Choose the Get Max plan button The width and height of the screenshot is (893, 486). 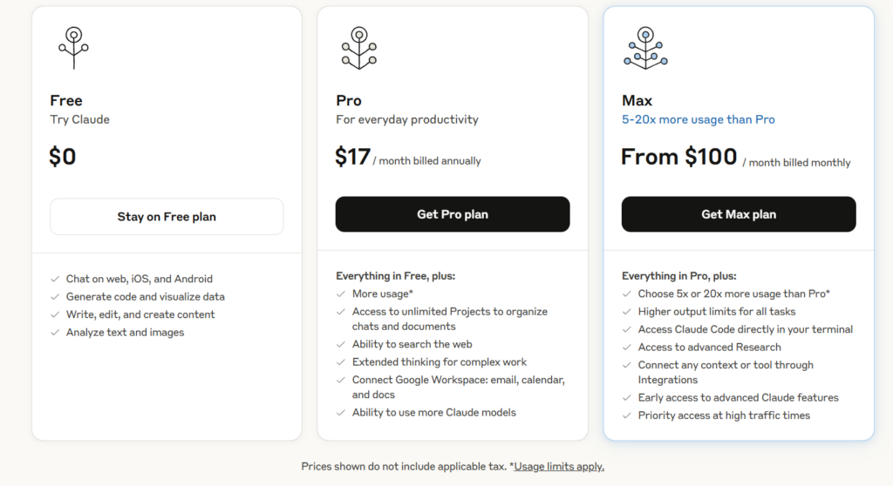coord(739,214)
